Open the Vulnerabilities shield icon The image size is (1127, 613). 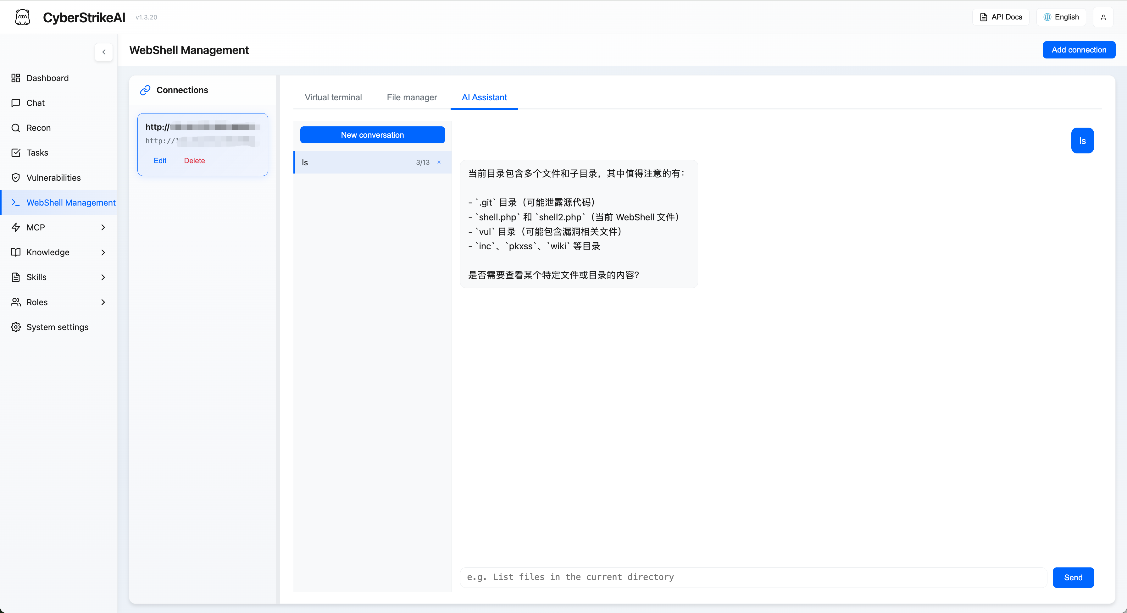click(x=16, y=178)
